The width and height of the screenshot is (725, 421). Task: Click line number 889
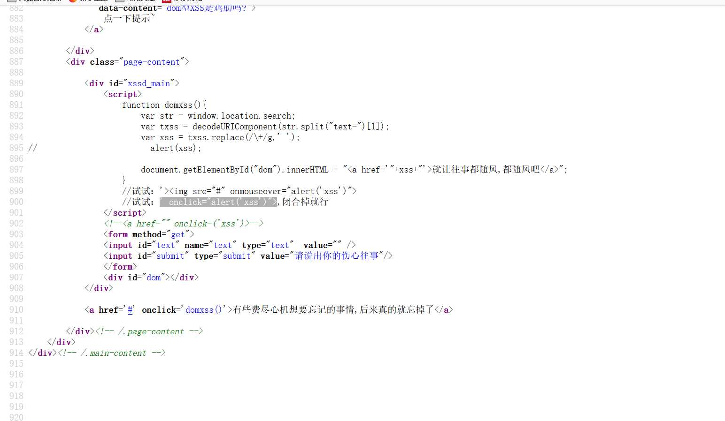[x=16, y=83]
